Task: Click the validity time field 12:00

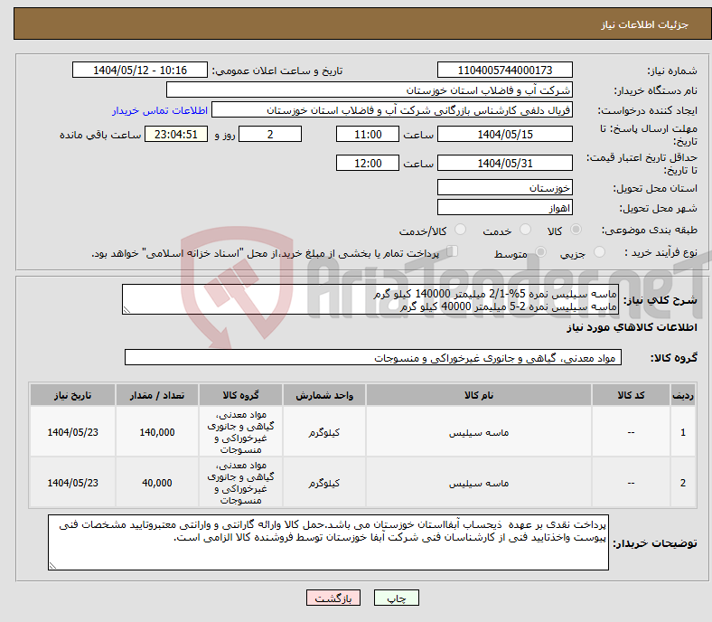Action: [368, 163]
